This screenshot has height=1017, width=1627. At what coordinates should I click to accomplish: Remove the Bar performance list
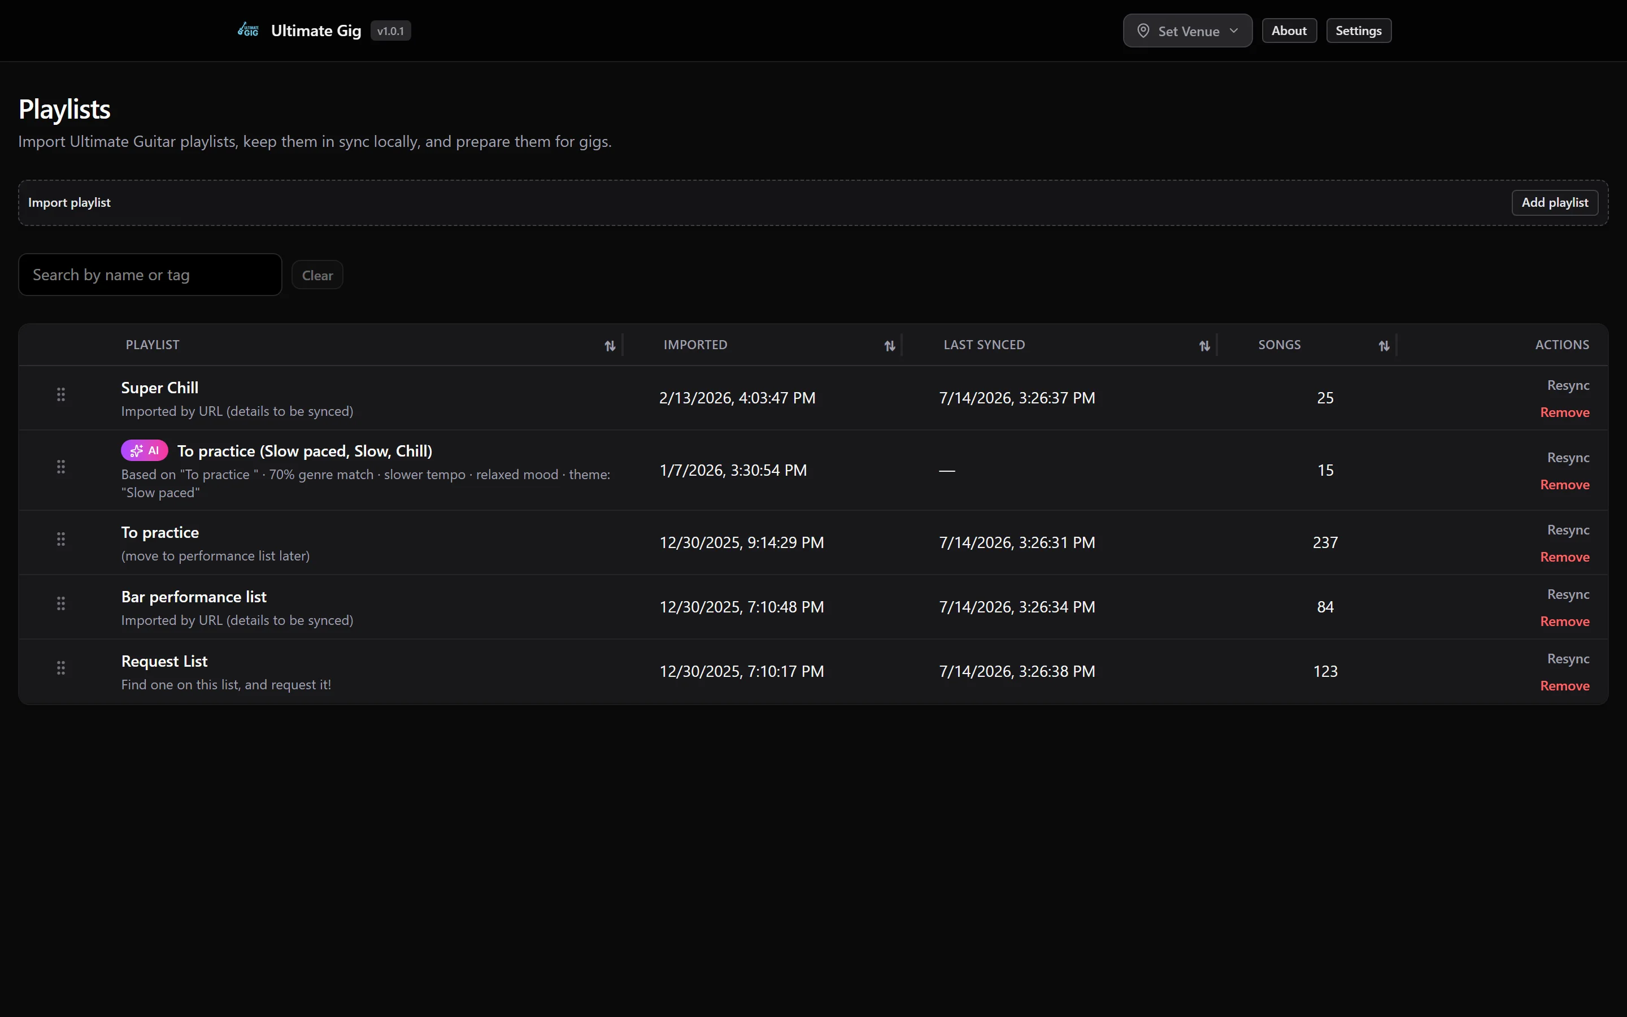click(1564, 621)
